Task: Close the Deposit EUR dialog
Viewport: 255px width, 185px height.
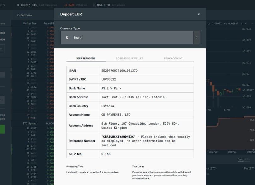Action: click(199, 14)
